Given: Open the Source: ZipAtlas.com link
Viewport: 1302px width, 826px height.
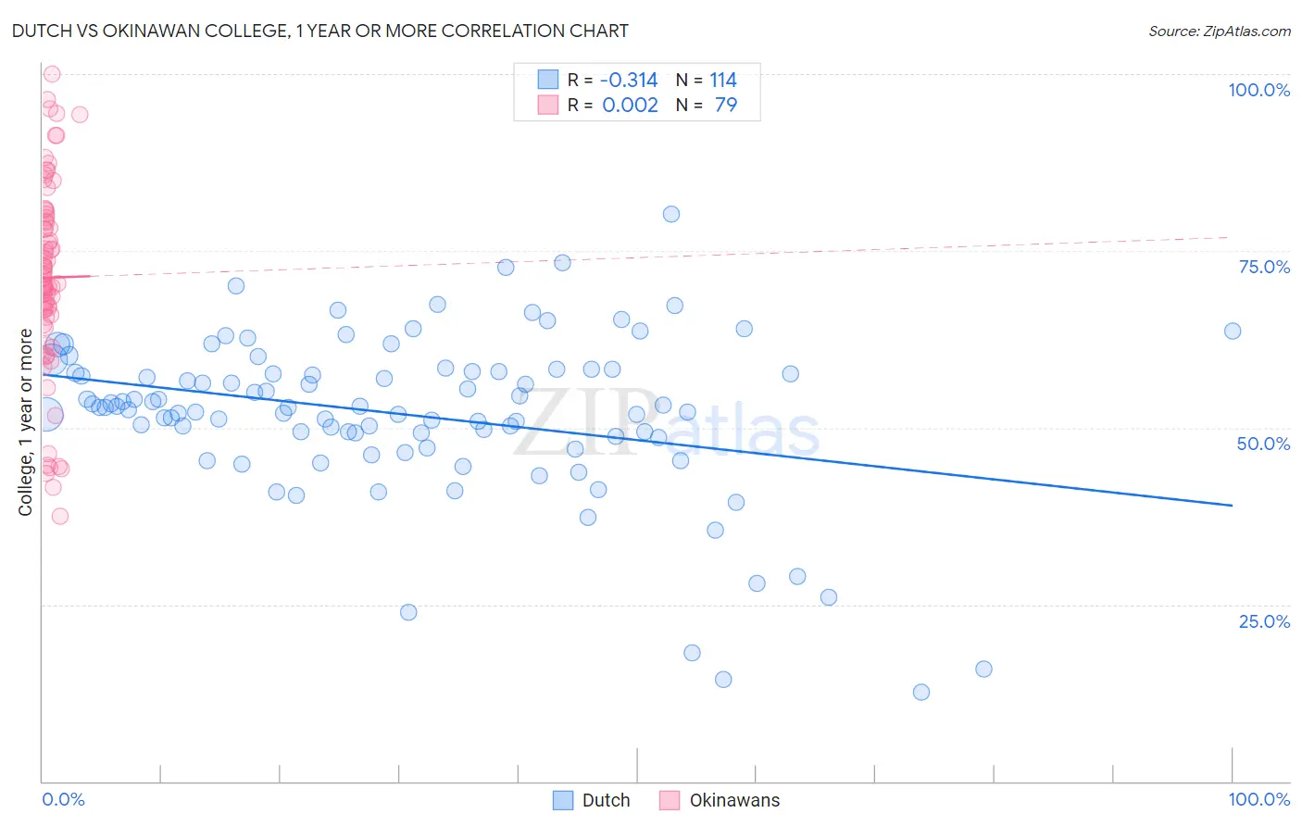Looking at the screenshot, I should [x=1220, y=31].
